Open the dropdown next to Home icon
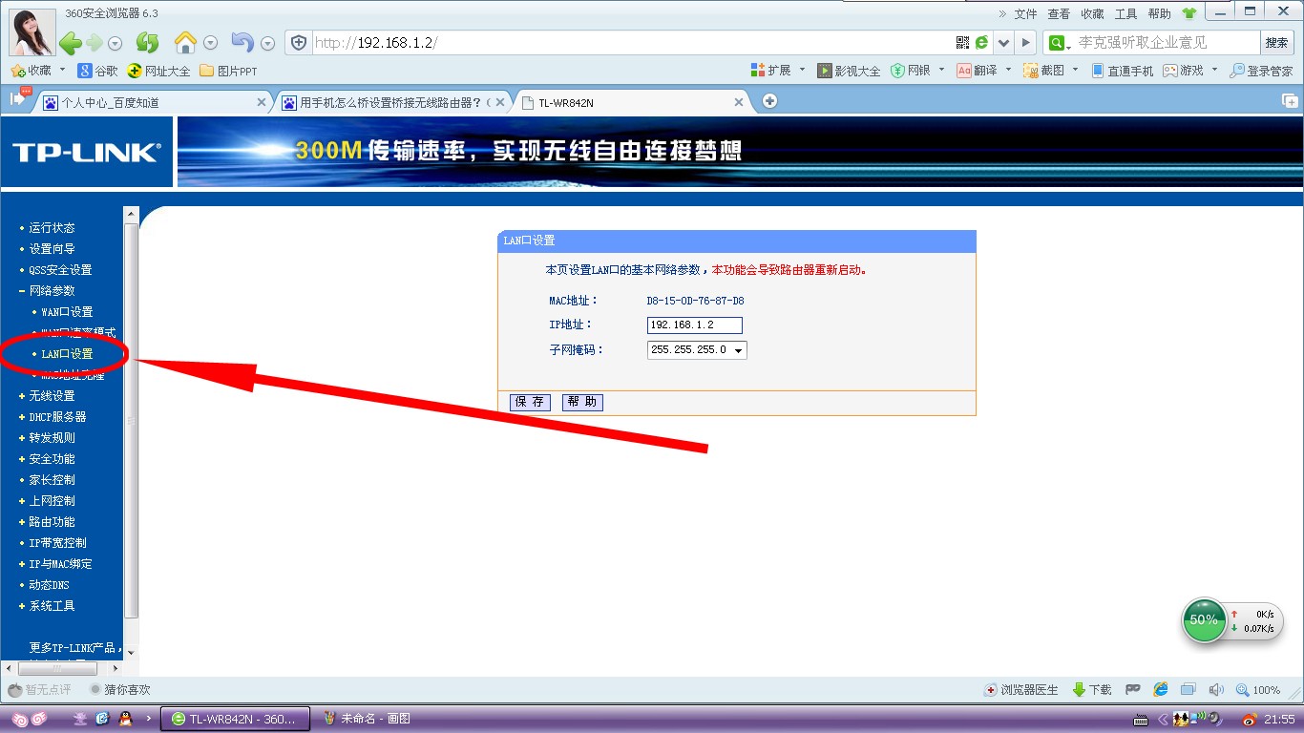Screen dimensions: 1304x733 (x=211, y=43)
